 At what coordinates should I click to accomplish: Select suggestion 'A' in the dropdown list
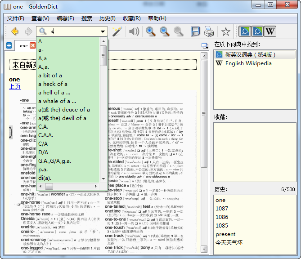68,41
